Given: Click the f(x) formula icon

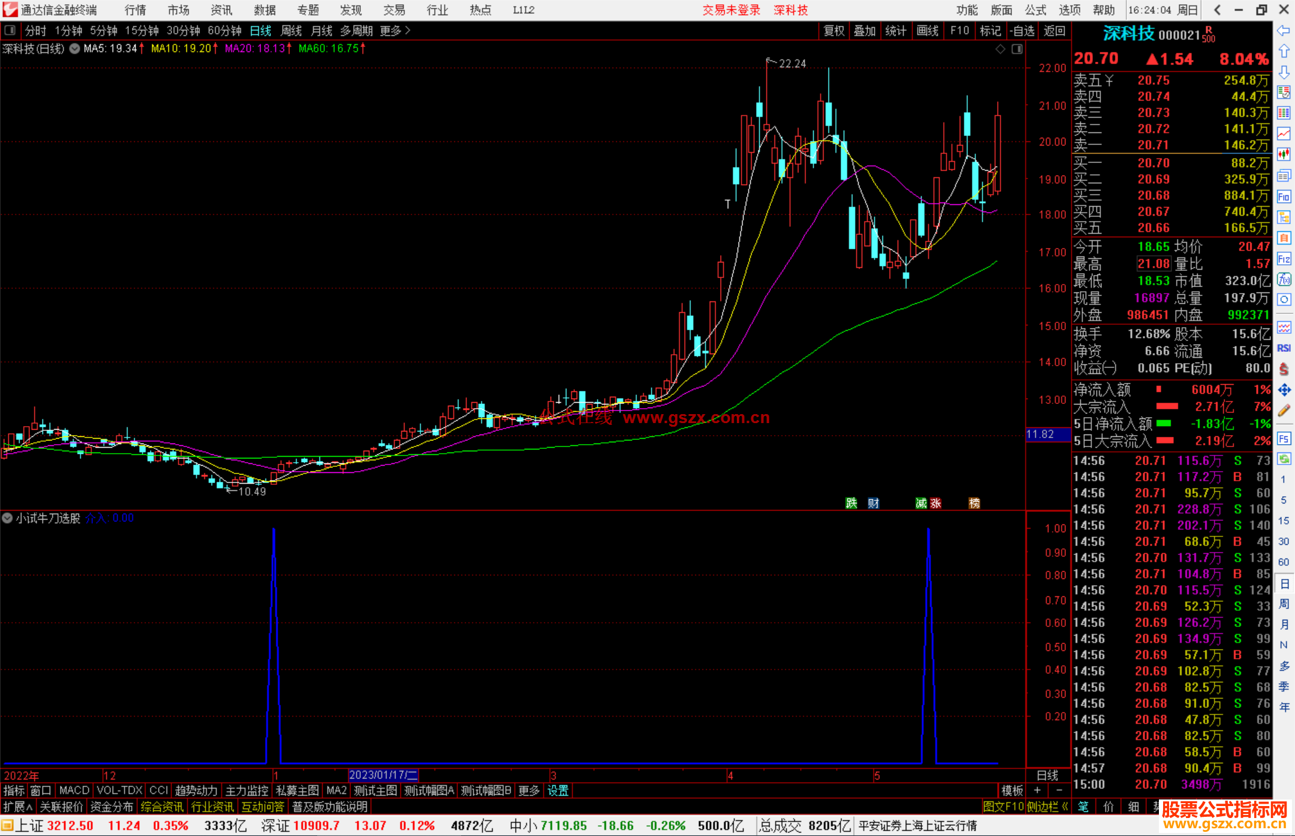Looking at the screenshot, I should pos(1284,279).
